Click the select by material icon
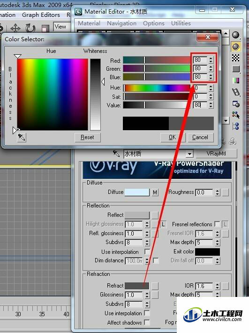This screenshot has width=249, height=333. 235,115
